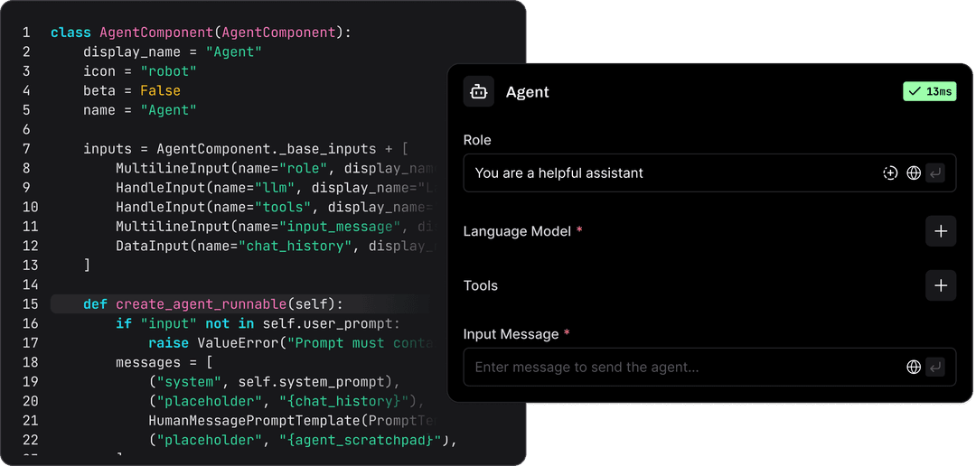Click the messages = [ code line
The image size is (976, 466).
tap(164, 362)
